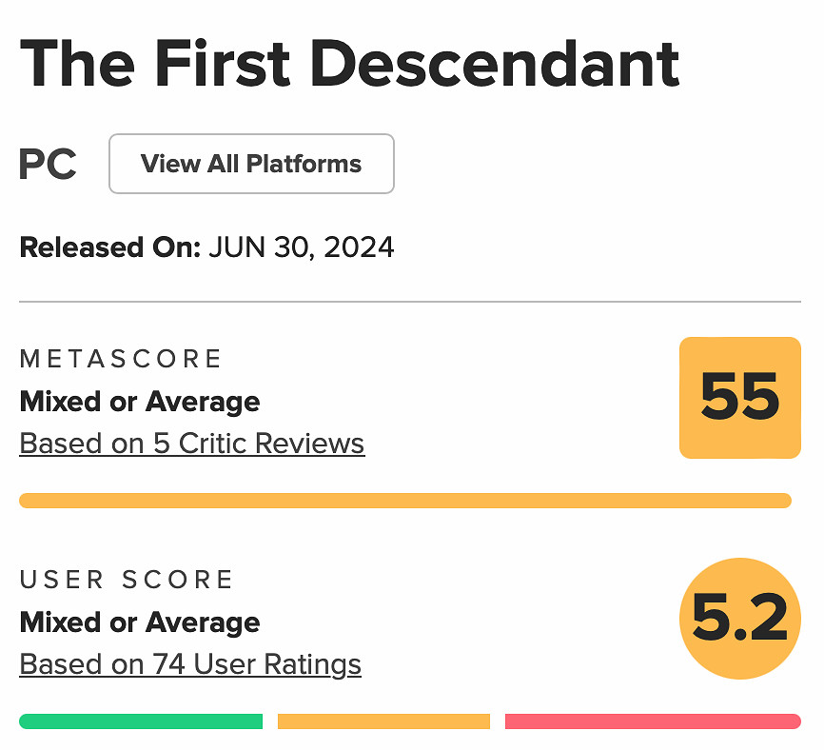Select the red negative ratings bar segment

653,721
